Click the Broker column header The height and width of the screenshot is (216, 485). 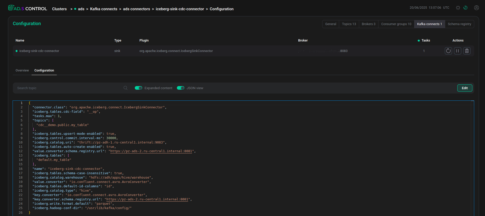coord(303,40)
